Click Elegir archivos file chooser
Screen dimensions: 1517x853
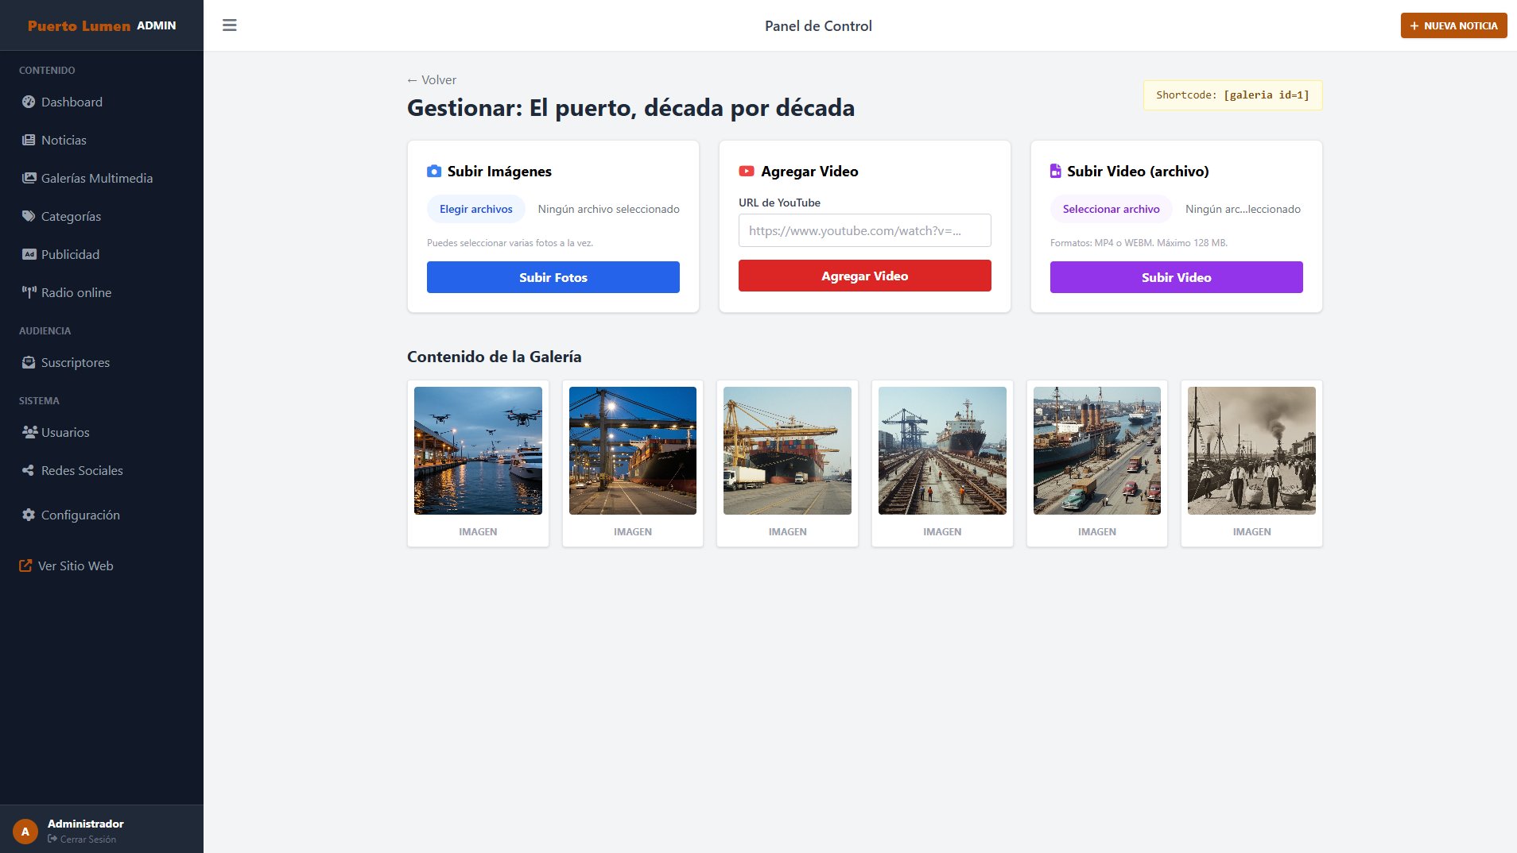click(476, 209)
